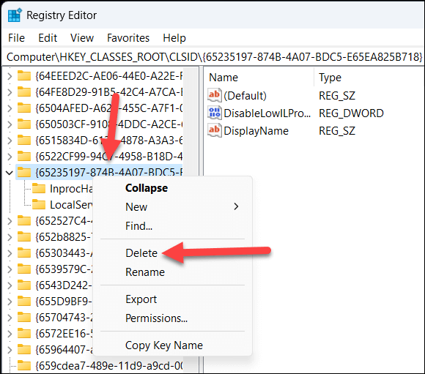Screen dimensions: 425x374
Task: Click folder icon of {6543D242 key
Action: tap(24, 285)
